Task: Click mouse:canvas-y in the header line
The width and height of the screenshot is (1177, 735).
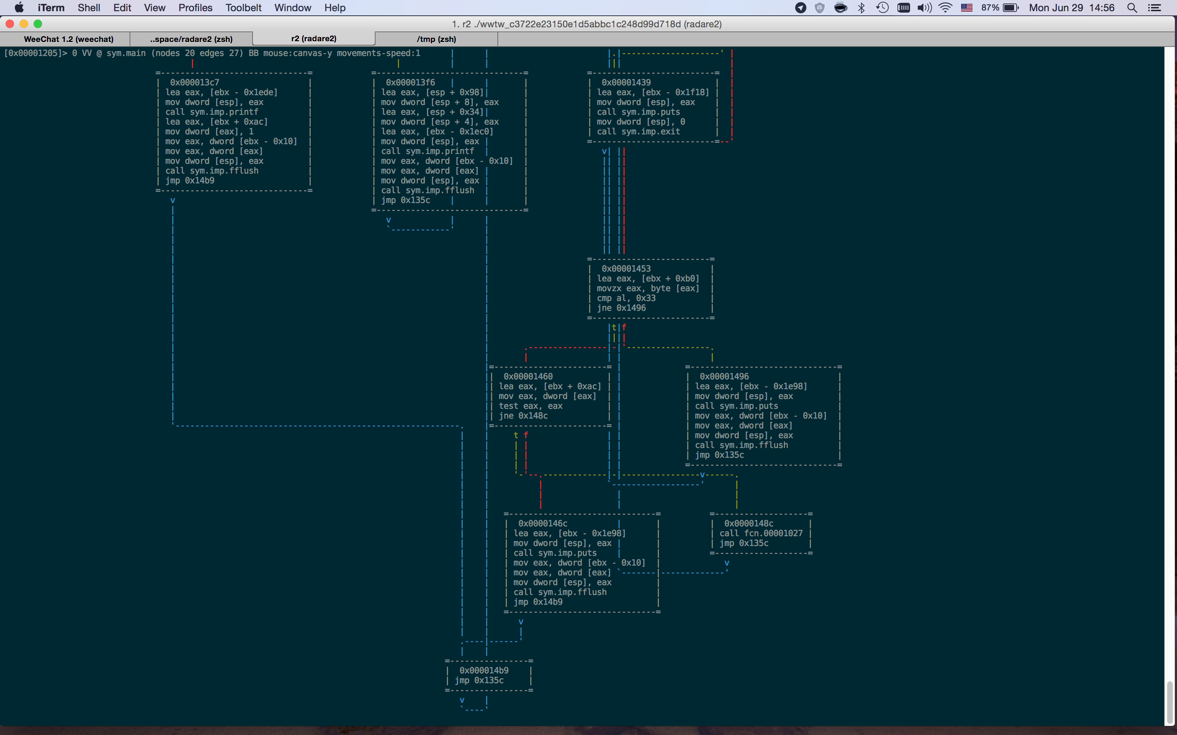Action: [298, 53]
